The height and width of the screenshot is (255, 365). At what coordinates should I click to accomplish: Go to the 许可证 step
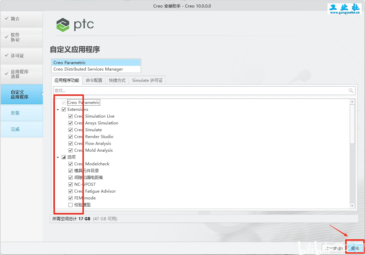(22, 56)
